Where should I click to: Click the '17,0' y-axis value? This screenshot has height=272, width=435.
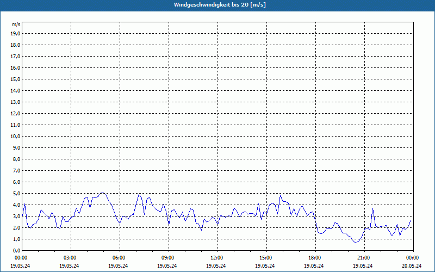pyautogui.click(x=16, y=57)
